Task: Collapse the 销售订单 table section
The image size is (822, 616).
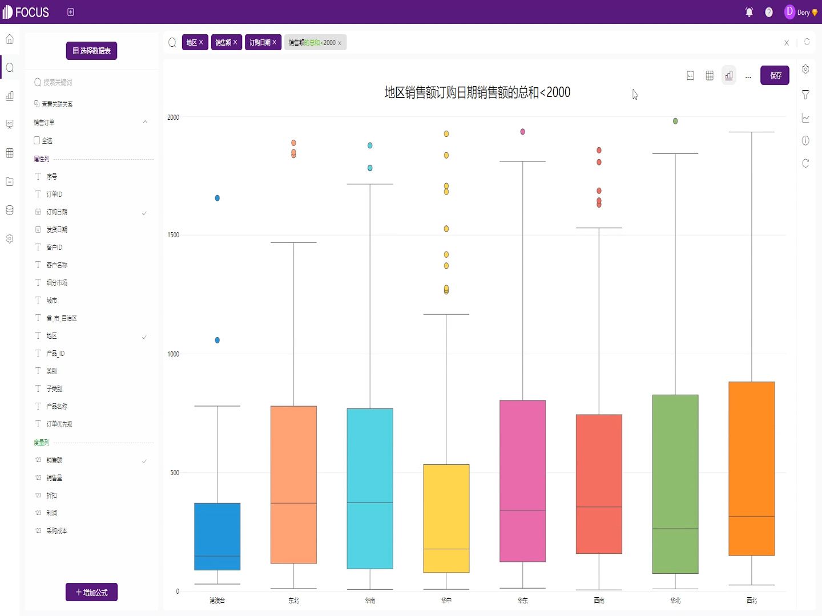Action: click(145, 122)
